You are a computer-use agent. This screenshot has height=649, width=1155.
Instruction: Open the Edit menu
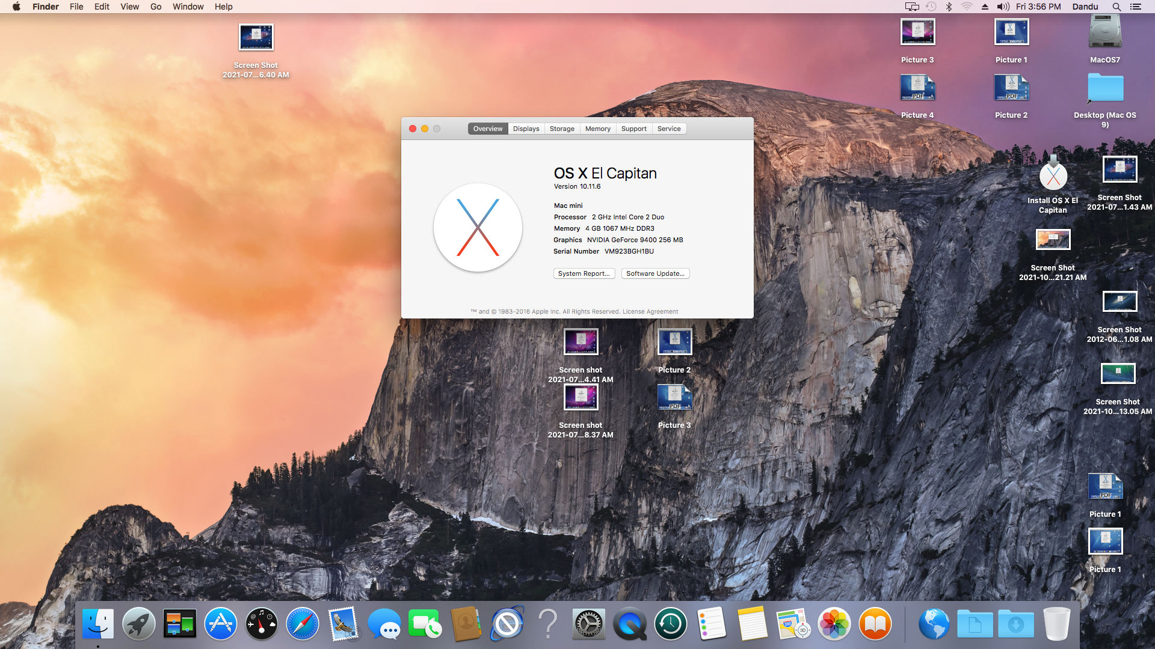tap(102, 7)
